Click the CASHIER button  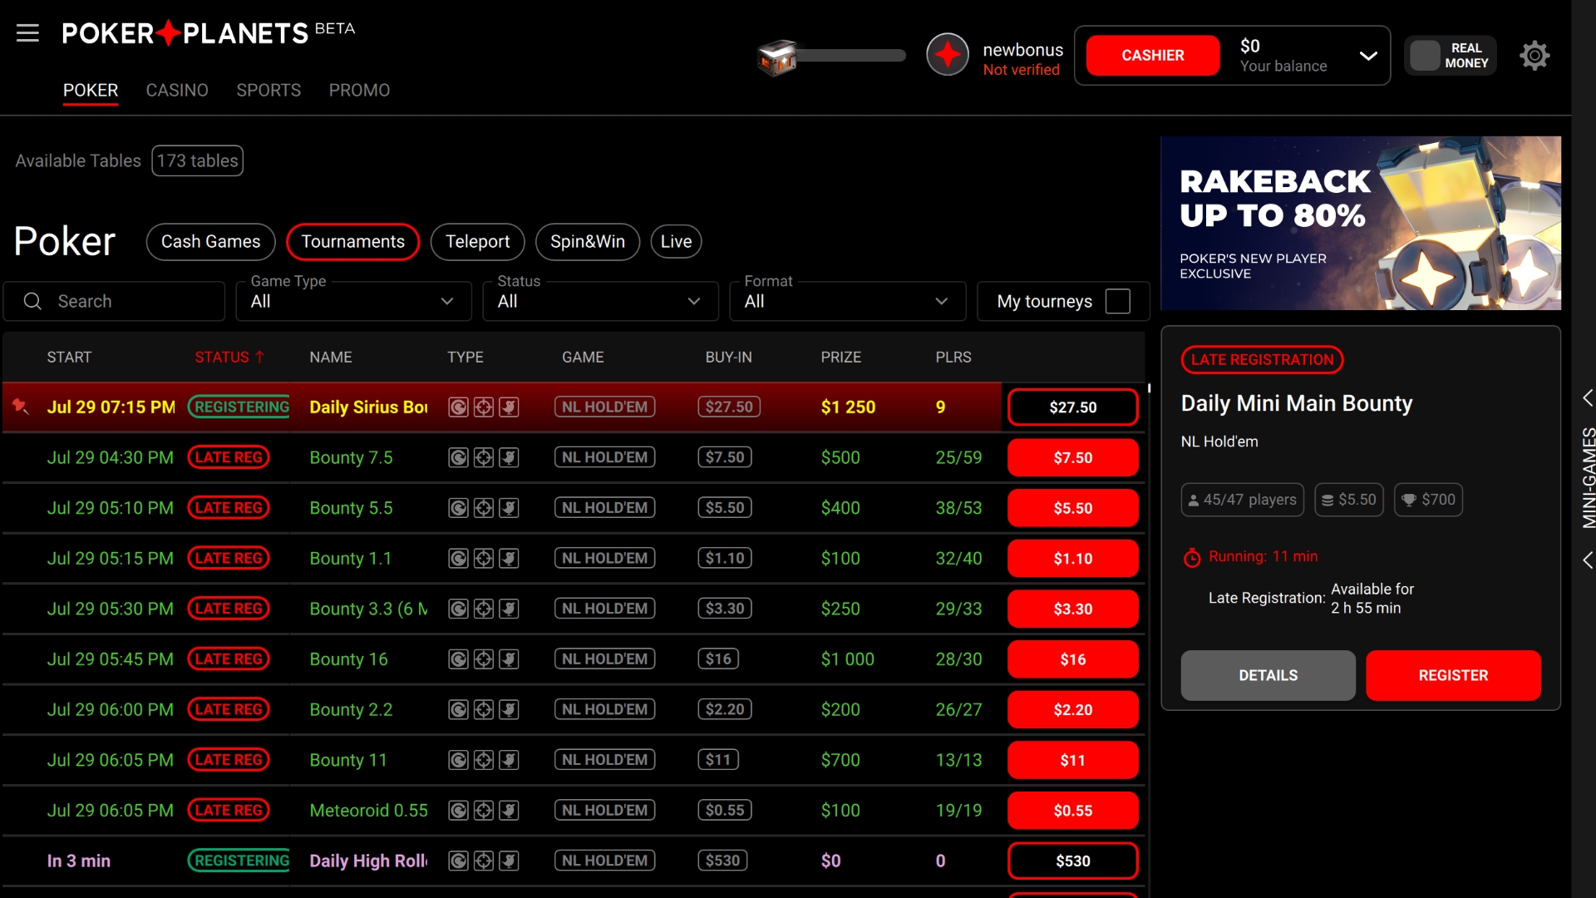click(x=1152, y=56)
